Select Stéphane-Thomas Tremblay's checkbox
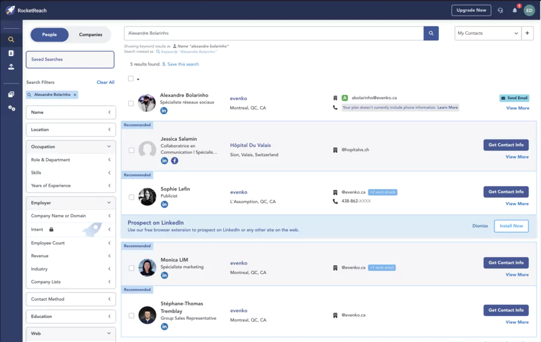This screenshot has width=541, height=342. coord(132,316)
